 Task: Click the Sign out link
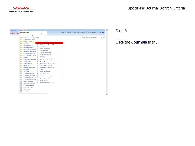(101, 32)
